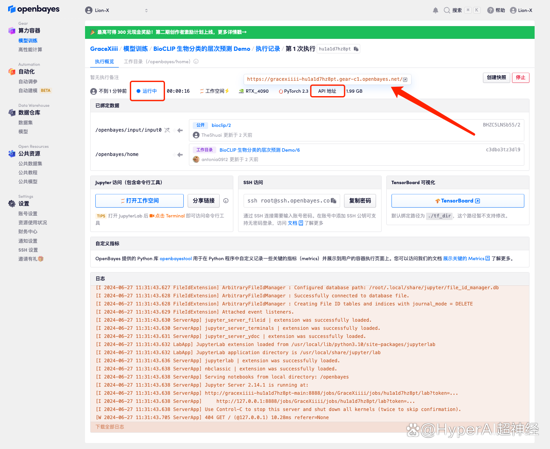Image resolution: width=550 pixels, height=449 pixels.
Task: Click the 打开工作空间 button
Action: click(x=139, y=201)
